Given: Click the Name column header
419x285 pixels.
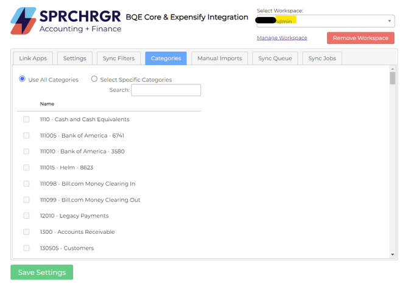Looking at the screenshot, I should click(x=47, y=104).
